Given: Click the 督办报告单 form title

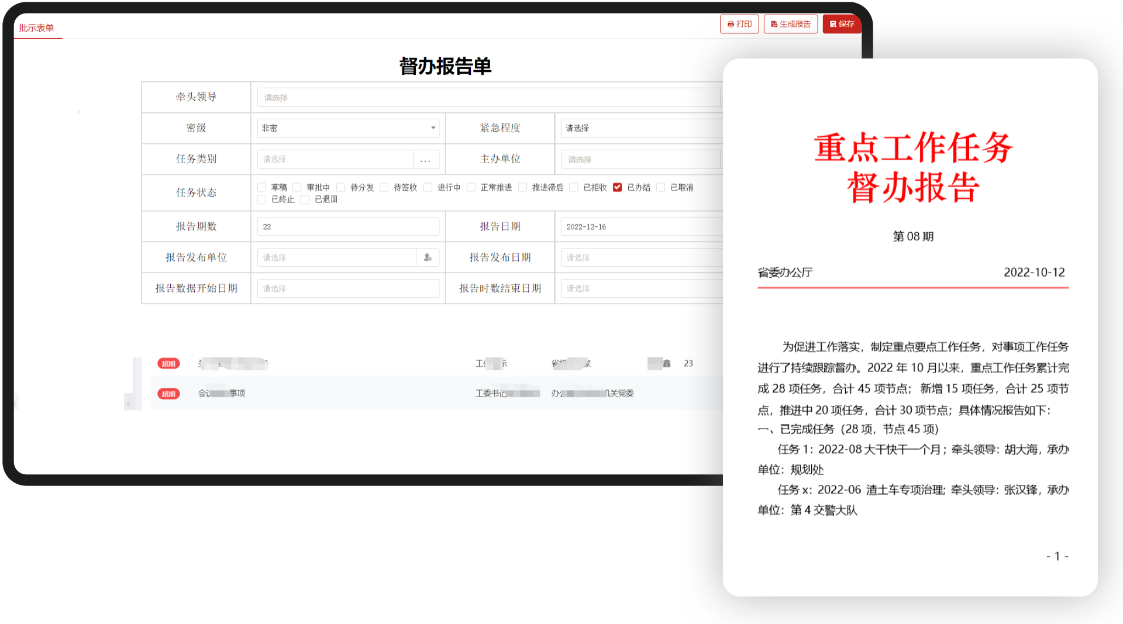Looking at the screenshot, I should click(x=445, y=66).
